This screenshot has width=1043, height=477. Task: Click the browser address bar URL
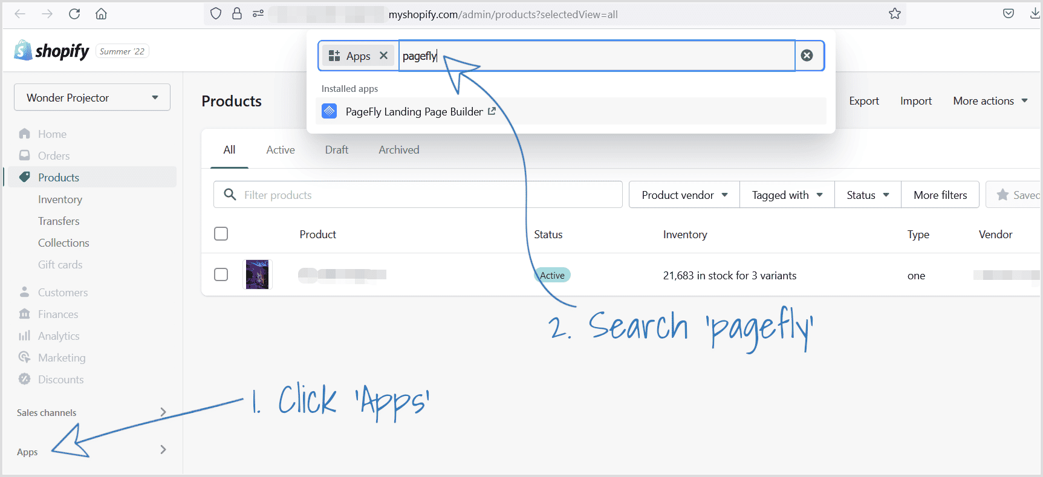pos(503,14)
